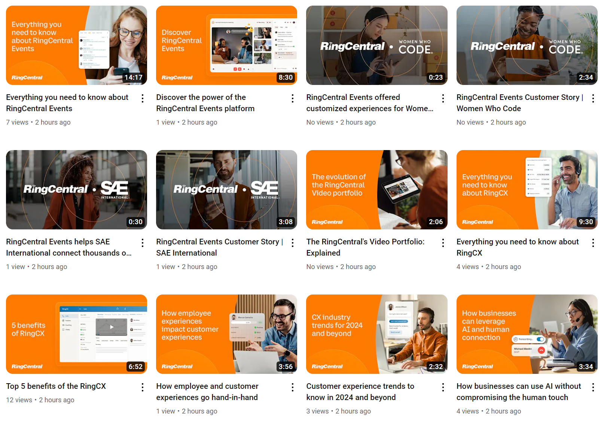Open the kebab menu for 'How businesses can use AI' video
Viewport: 604px width, 421px height.
pos(593,387)
